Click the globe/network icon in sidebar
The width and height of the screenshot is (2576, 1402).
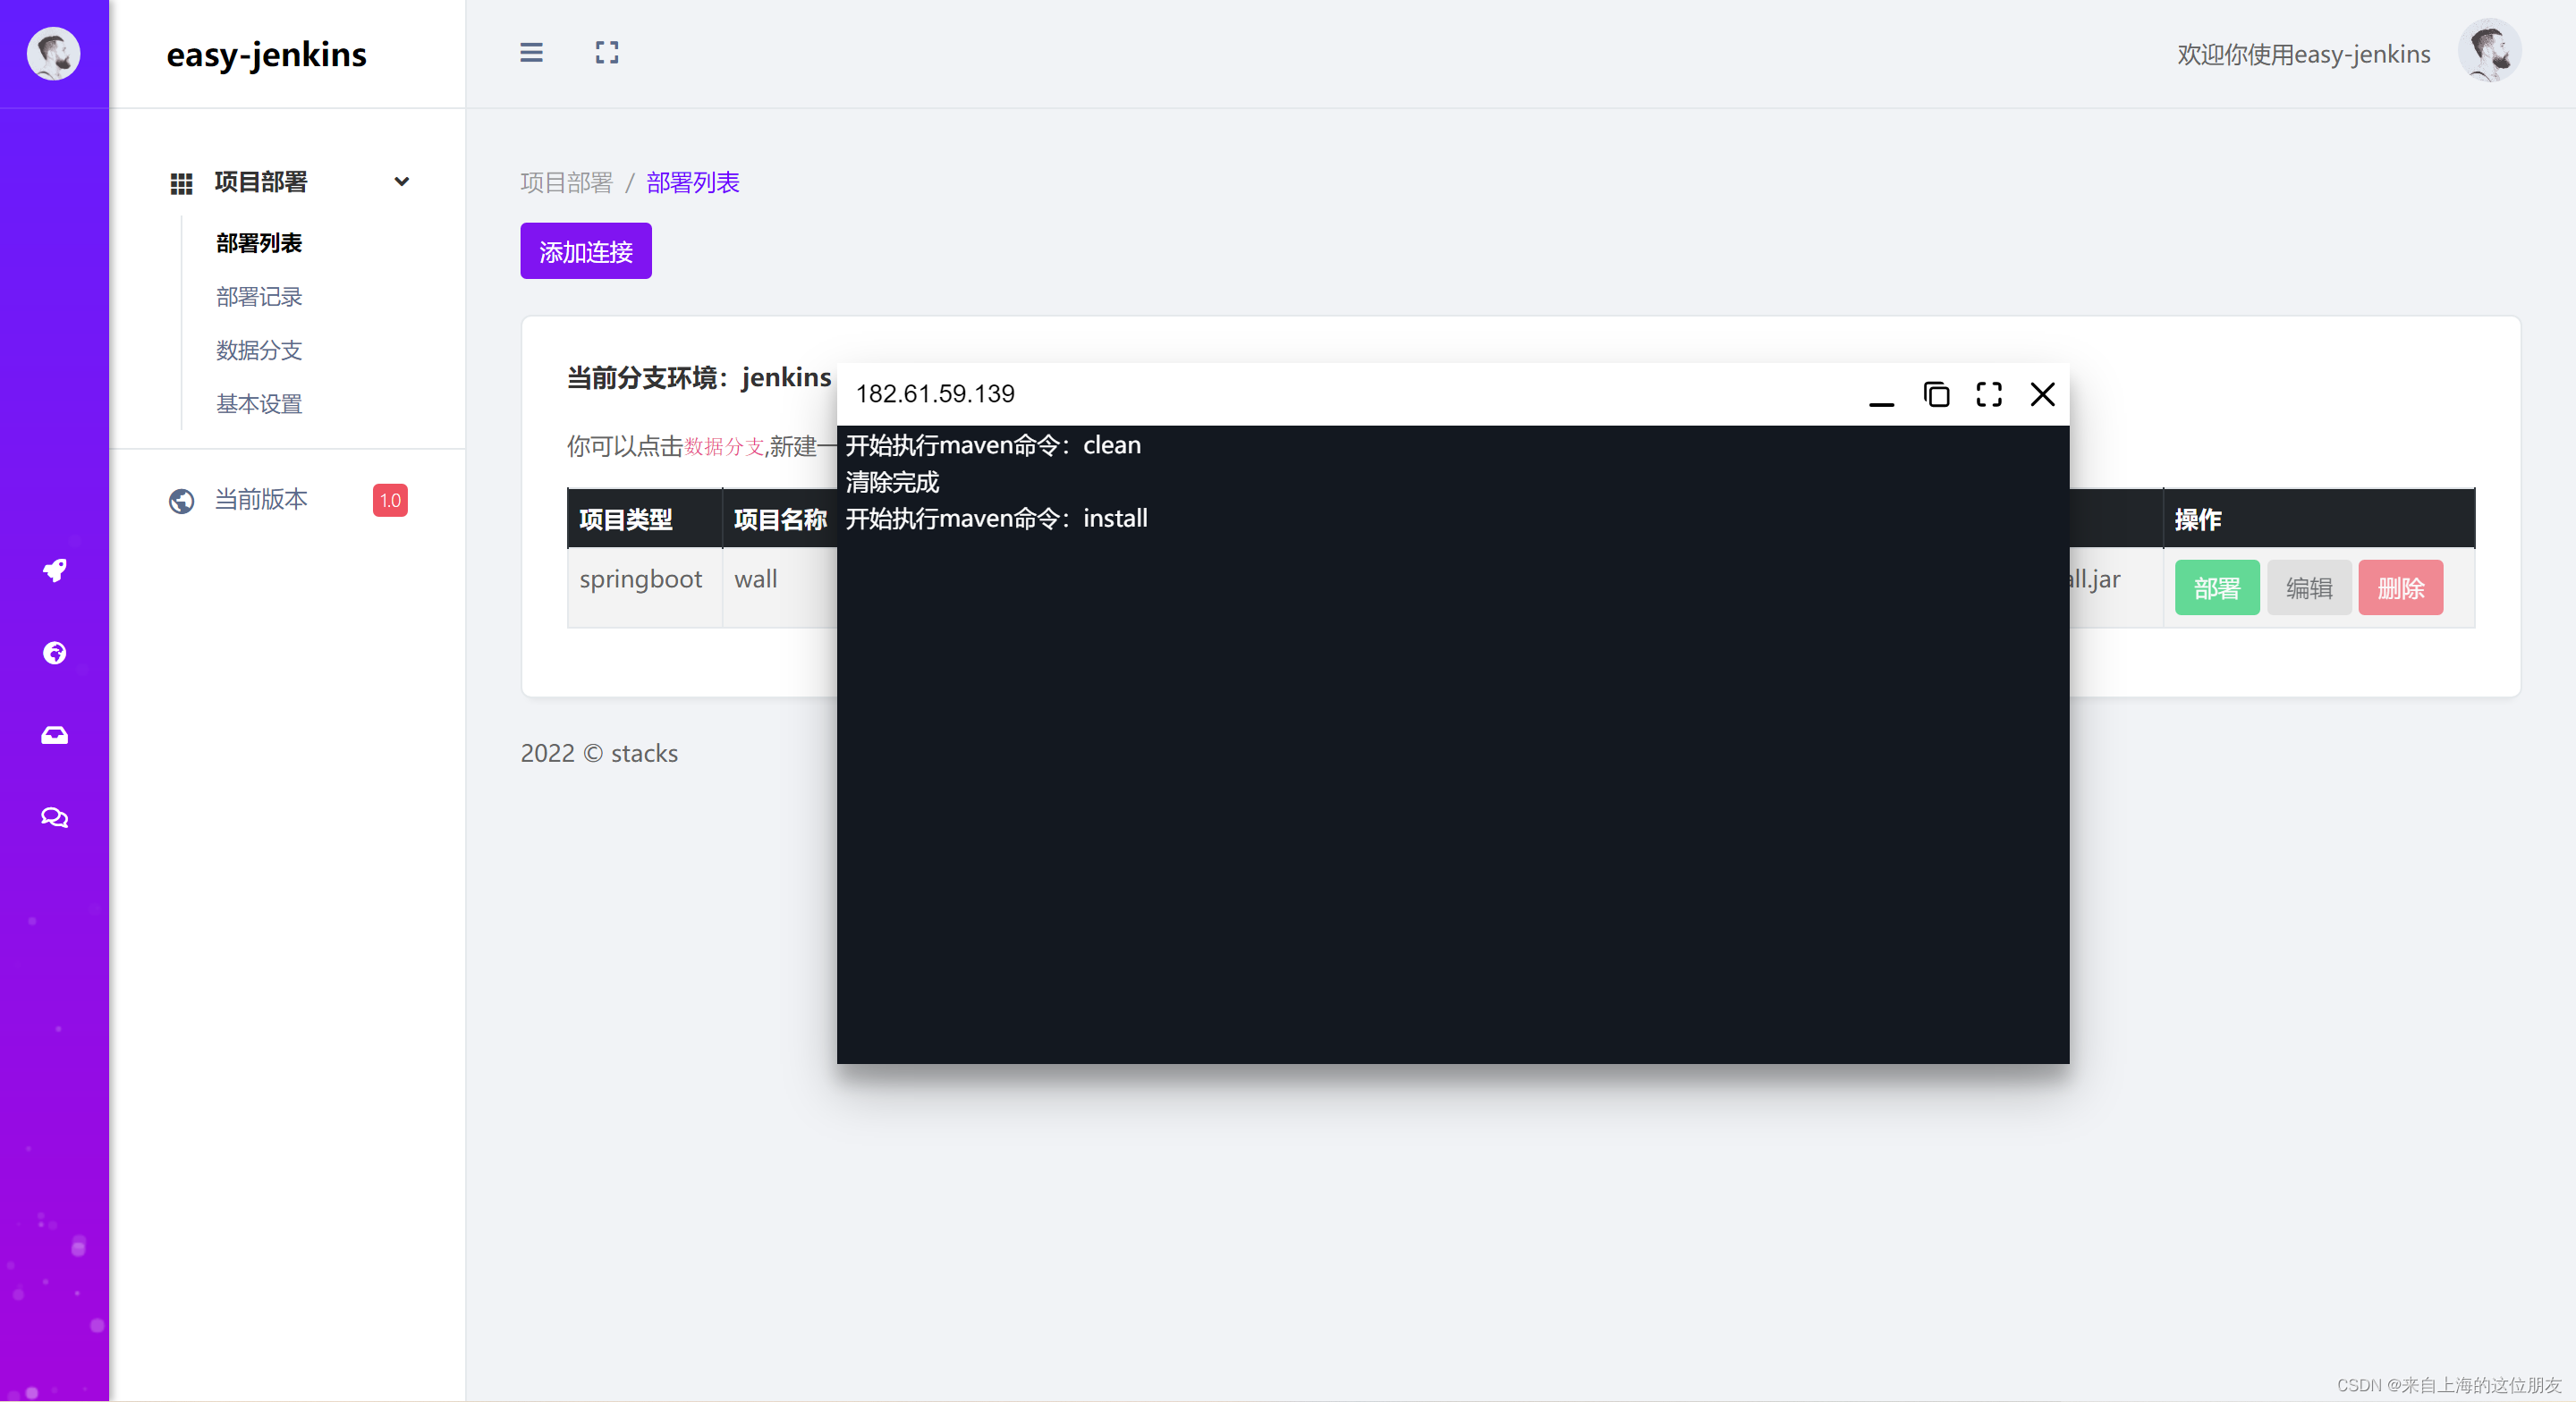(54, 651)
